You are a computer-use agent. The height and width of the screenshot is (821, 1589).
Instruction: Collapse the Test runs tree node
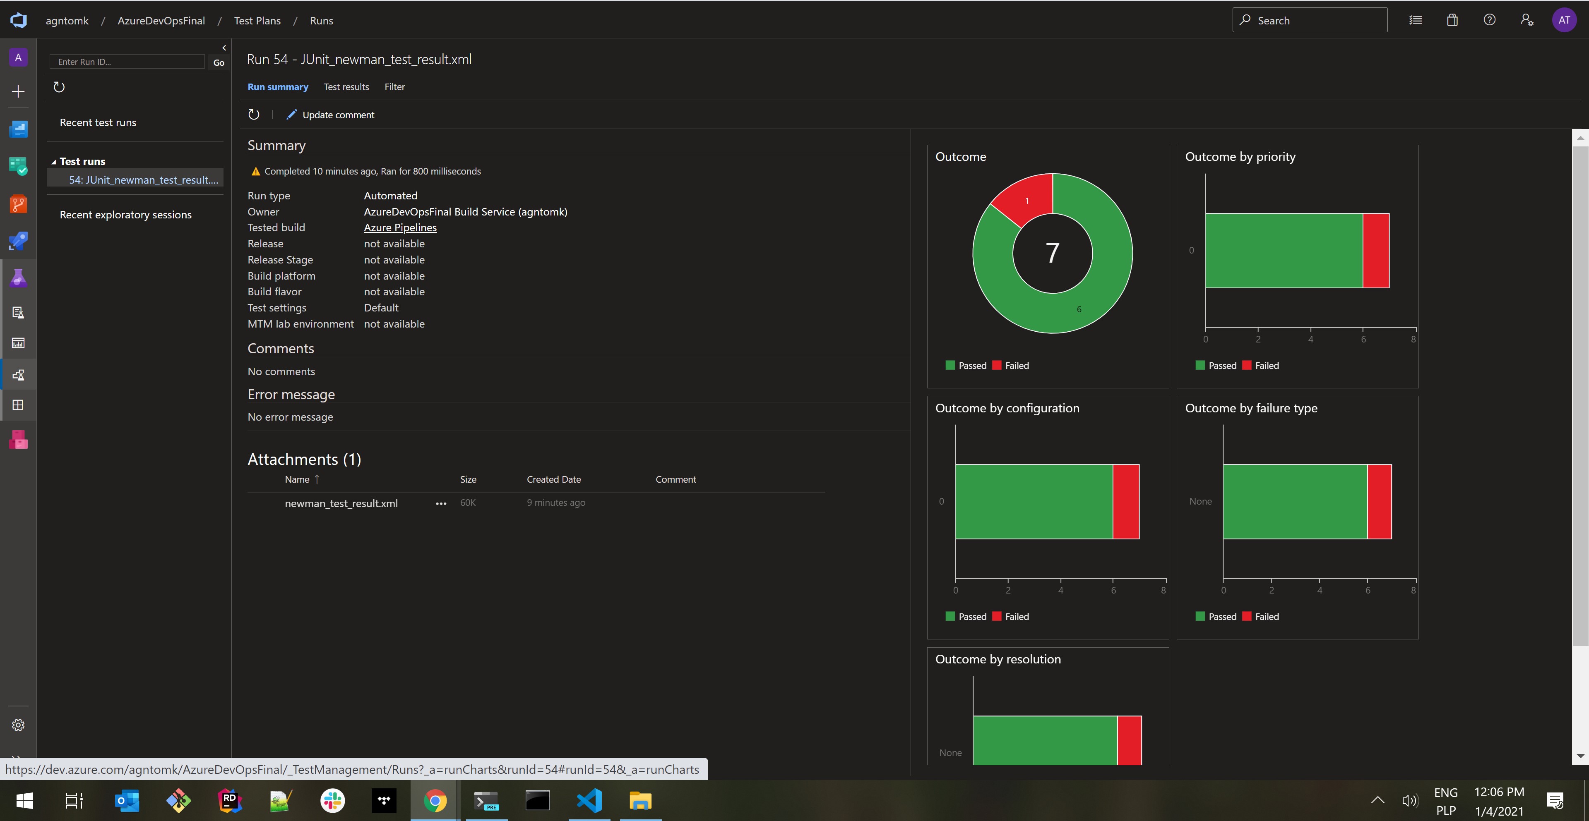[54, 162]
